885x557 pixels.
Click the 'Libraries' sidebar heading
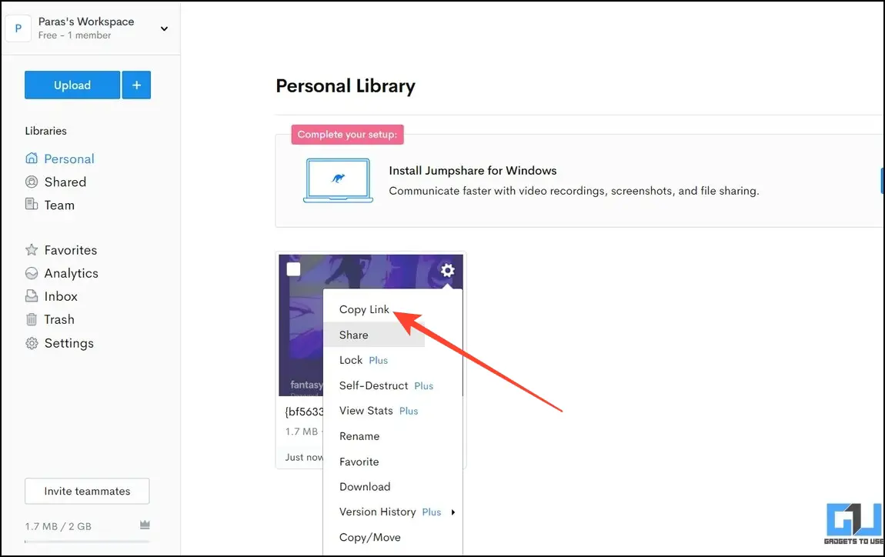45,131
